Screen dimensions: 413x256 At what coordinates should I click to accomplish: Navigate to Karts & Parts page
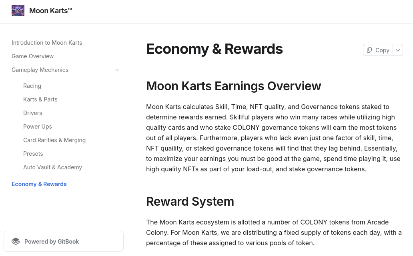coord(40,99)
